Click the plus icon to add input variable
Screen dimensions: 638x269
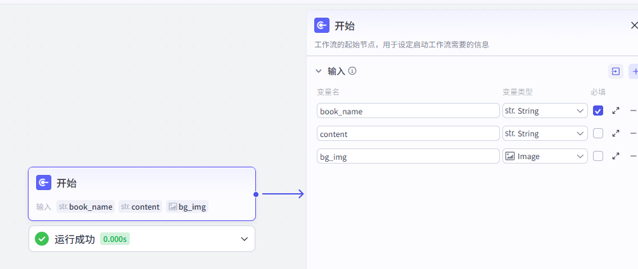[x=634, y=71]
